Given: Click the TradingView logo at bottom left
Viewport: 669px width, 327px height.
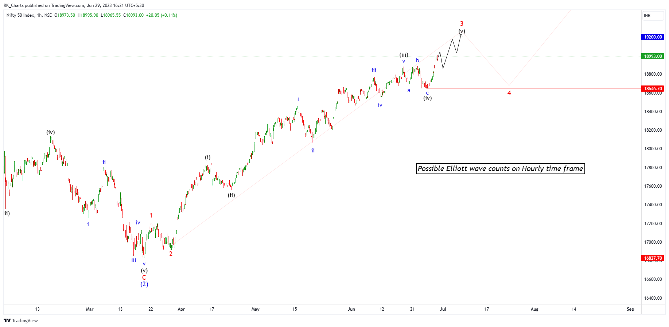Looking at the screenshot, I should pyautogui.click(x=21, y=320).
